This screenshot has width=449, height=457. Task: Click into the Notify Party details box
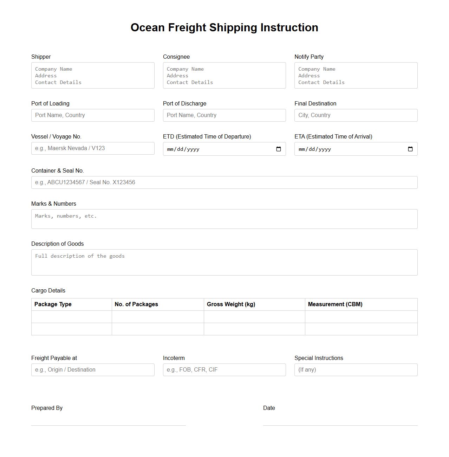coord(356,75)
